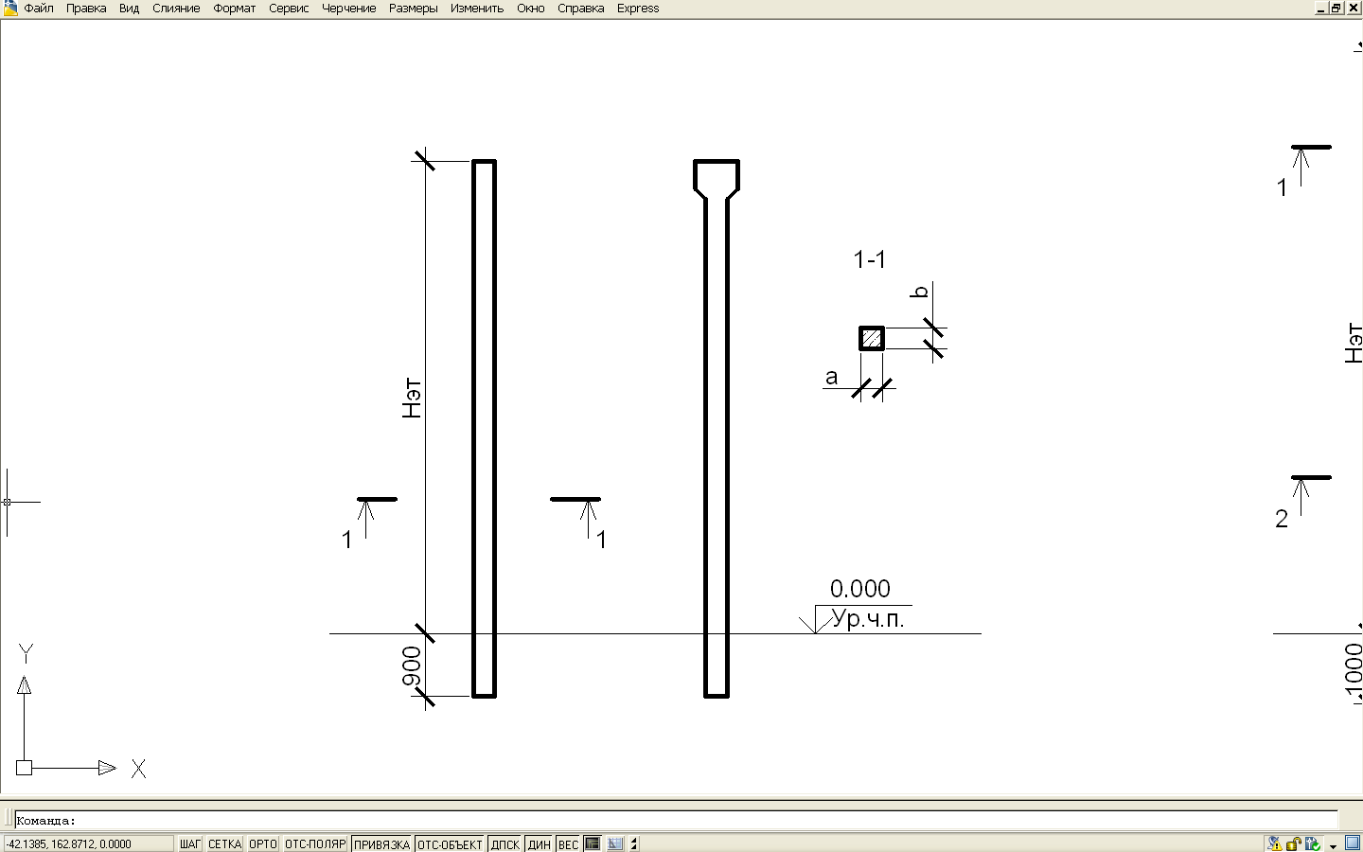Click the section mark numbered 2
This screenshot has height=852, width=1363.
click(x=1282, y=519)
